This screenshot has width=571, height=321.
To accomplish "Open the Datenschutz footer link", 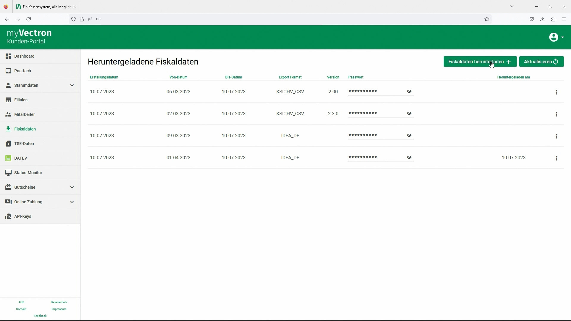I will click(59, 302).
